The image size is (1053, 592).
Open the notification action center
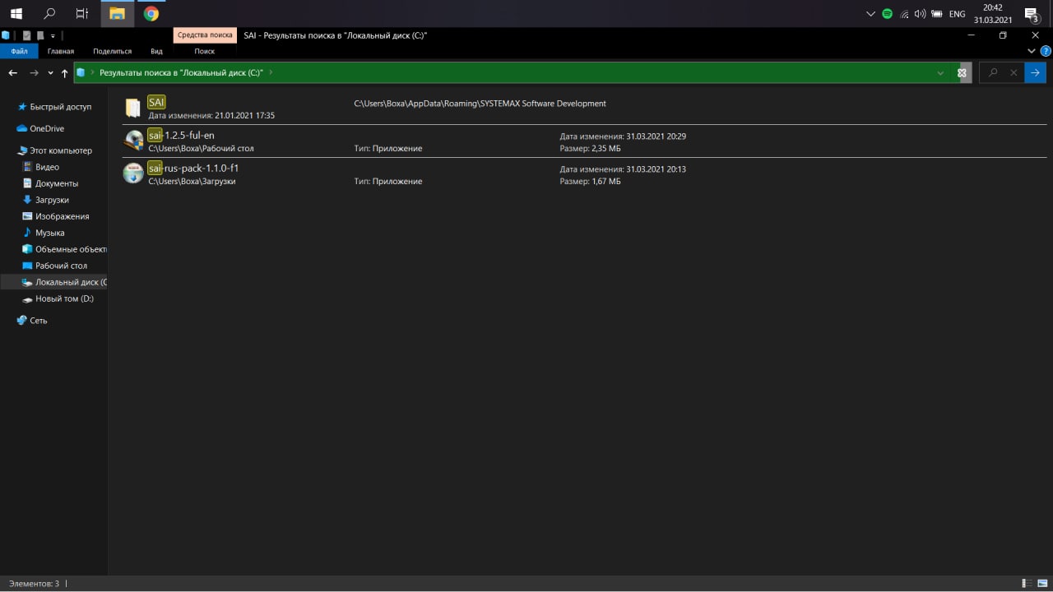click(1032, 14)
